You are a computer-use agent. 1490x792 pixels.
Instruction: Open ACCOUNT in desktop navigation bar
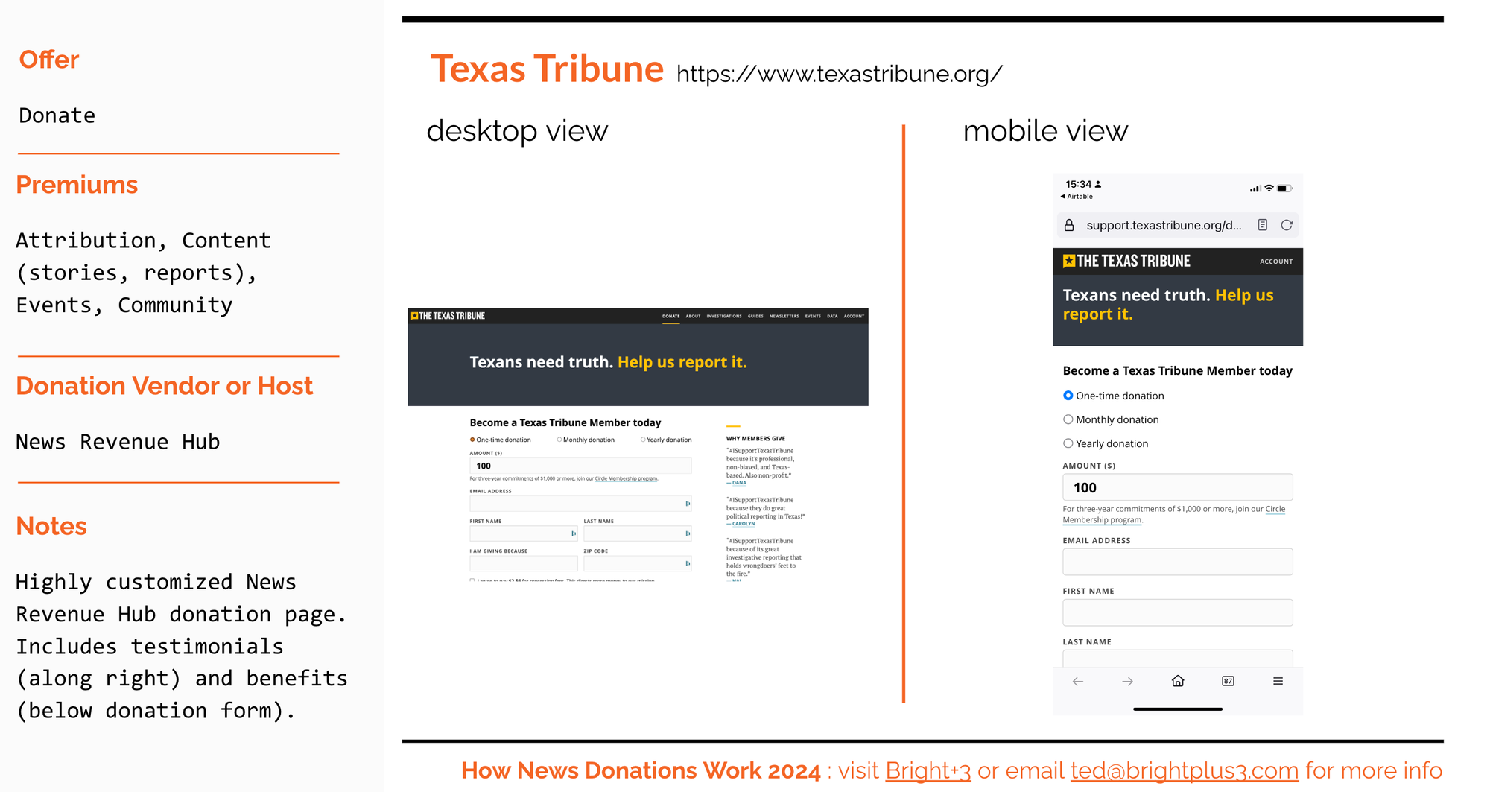[855, 316]
